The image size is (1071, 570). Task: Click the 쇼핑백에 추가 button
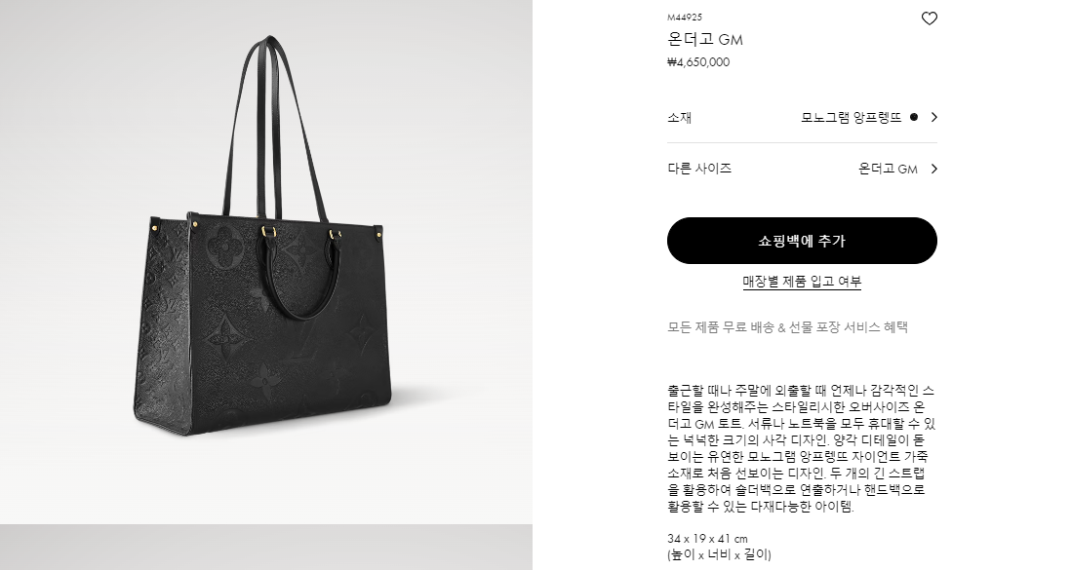coord(802,241)
